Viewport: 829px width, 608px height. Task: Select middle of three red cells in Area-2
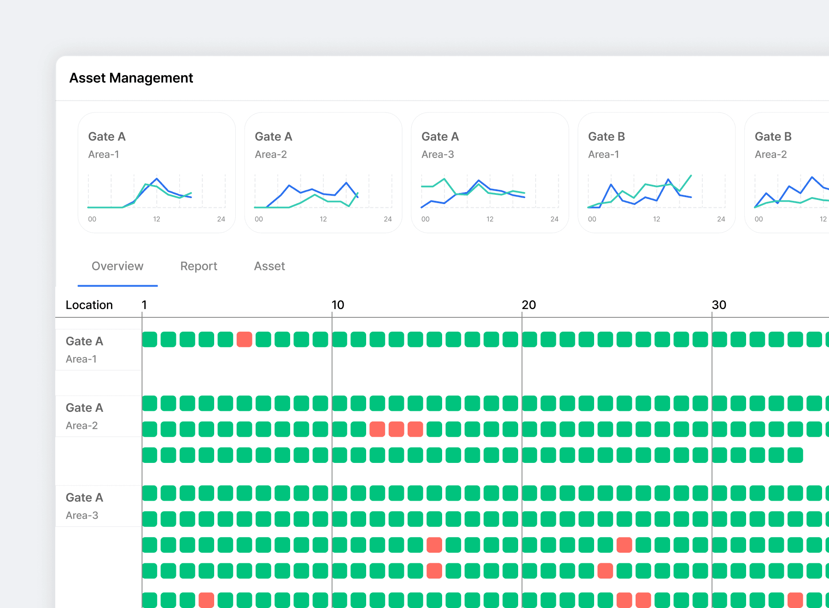click(396, 429)
